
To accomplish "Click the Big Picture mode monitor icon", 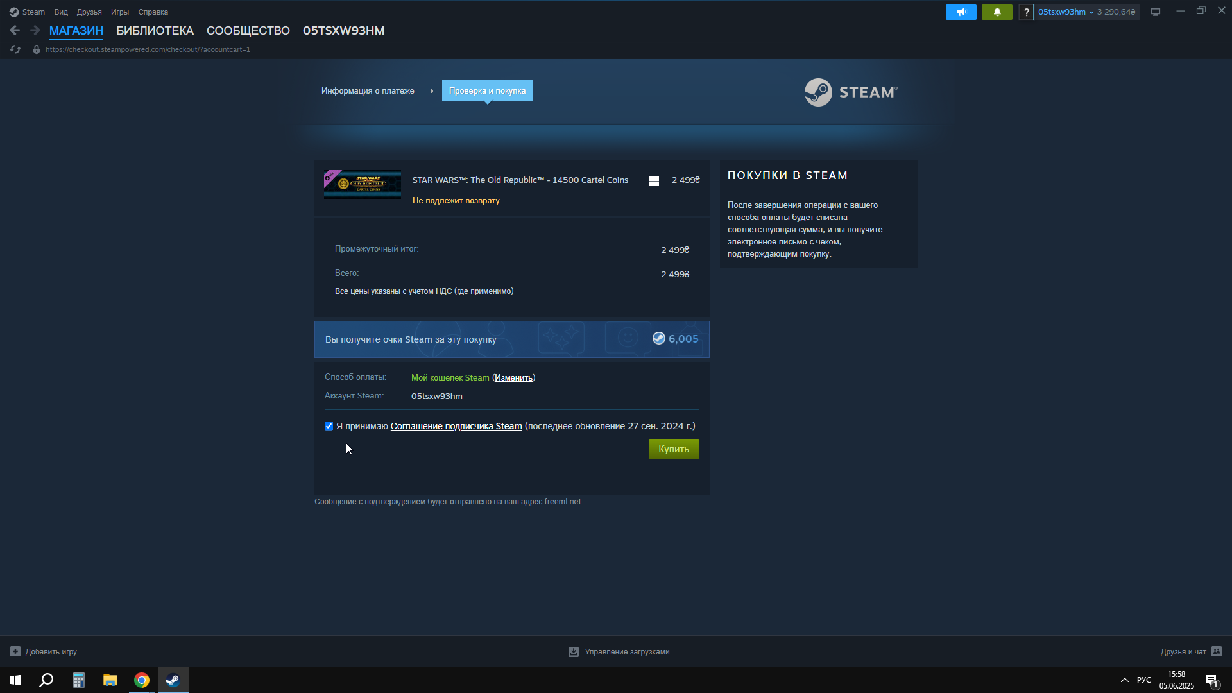I will [x=1156, y=12].
